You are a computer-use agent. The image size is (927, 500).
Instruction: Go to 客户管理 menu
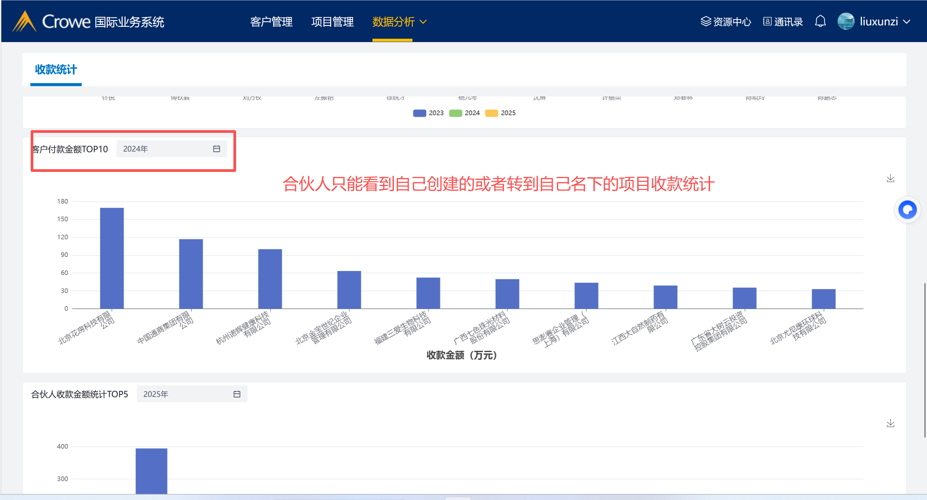271,22
